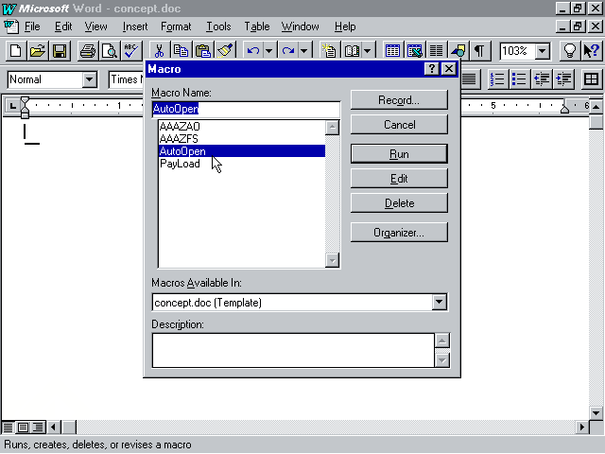Cancel the Macro dialog

point(399,125)
